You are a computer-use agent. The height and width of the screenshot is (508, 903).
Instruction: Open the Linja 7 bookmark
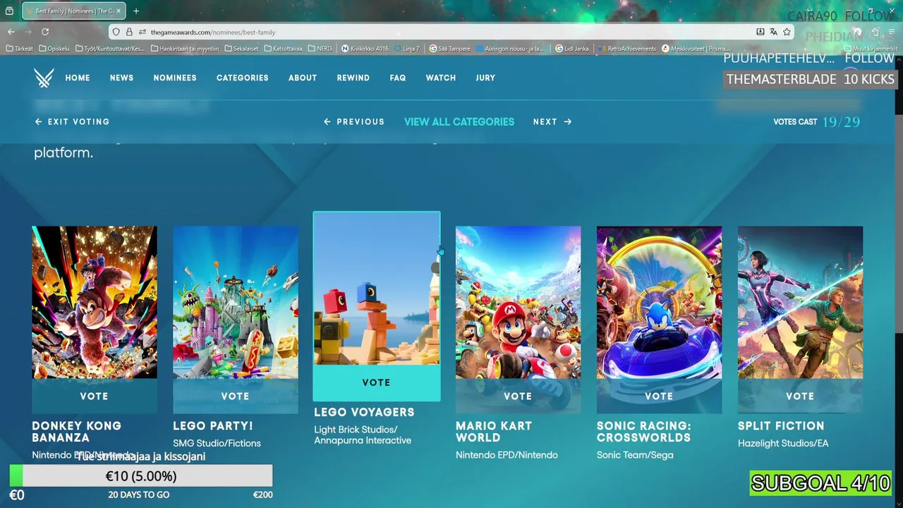click(x=407, y=49)
